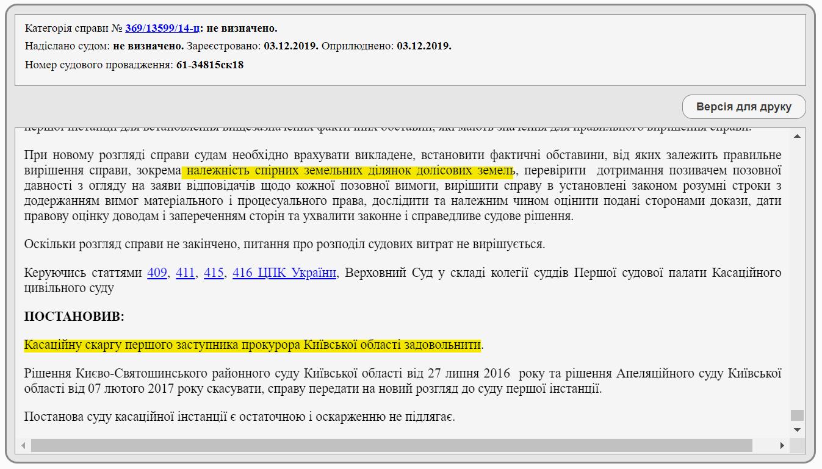
Task: Click highlighted sentence starting with Касаційну скаргу
Action: (252, 345)
